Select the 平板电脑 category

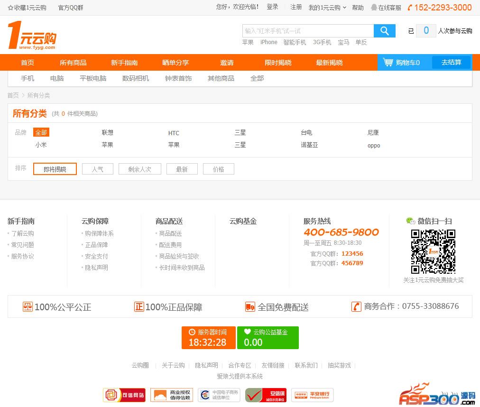[93, 78]
